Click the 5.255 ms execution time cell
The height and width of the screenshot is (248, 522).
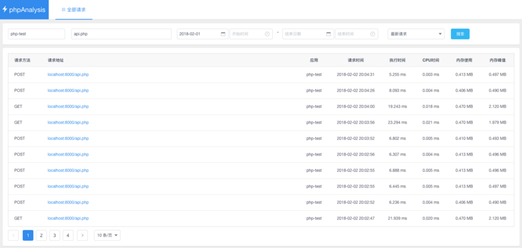[x=397, y=75]
